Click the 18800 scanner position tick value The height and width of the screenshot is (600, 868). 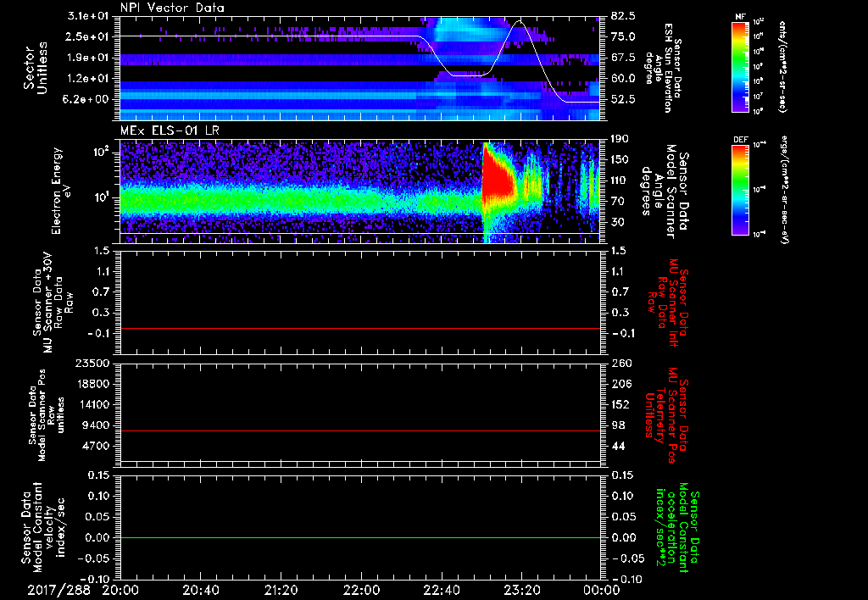pos(92,384)
